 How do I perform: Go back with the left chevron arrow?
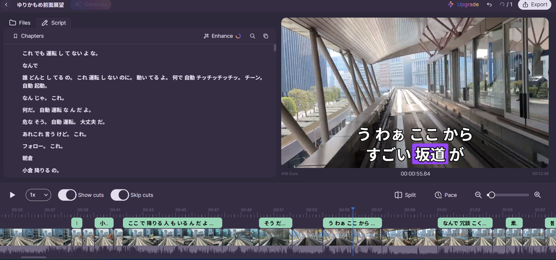click(6, 4)
